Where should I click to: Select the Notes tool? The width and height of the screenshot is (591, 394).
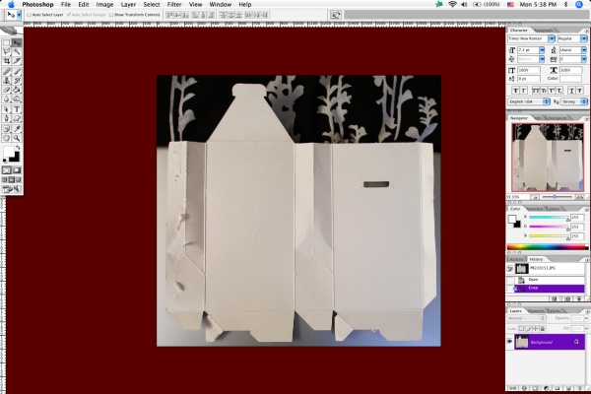pos(7,129)
